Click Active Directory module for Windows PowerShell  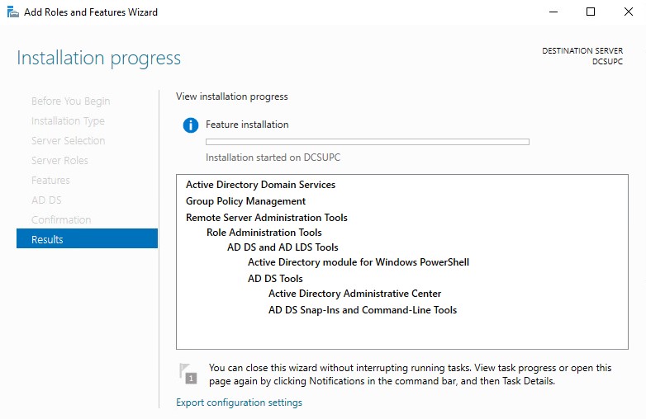click(x=359, y=262)
